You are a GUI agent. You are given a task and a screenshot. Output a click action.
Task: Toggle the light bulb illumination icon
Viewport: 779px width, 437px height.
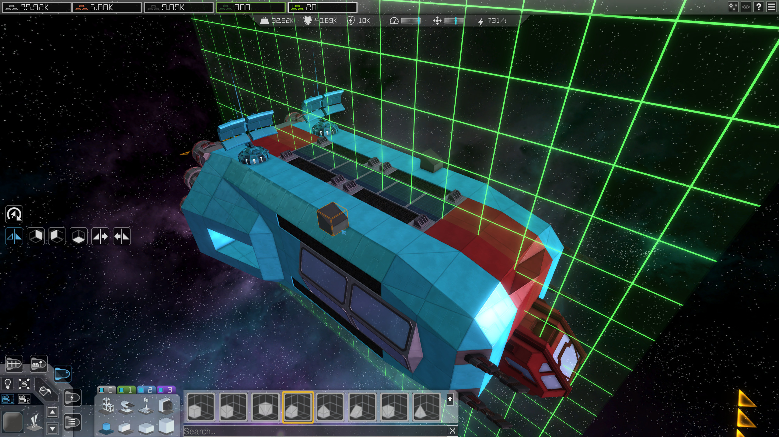8,384
